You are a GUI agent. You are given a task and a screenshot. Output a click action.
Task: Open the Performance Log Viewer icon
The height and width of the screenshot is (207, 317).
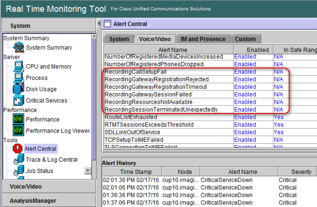[19, 131]
